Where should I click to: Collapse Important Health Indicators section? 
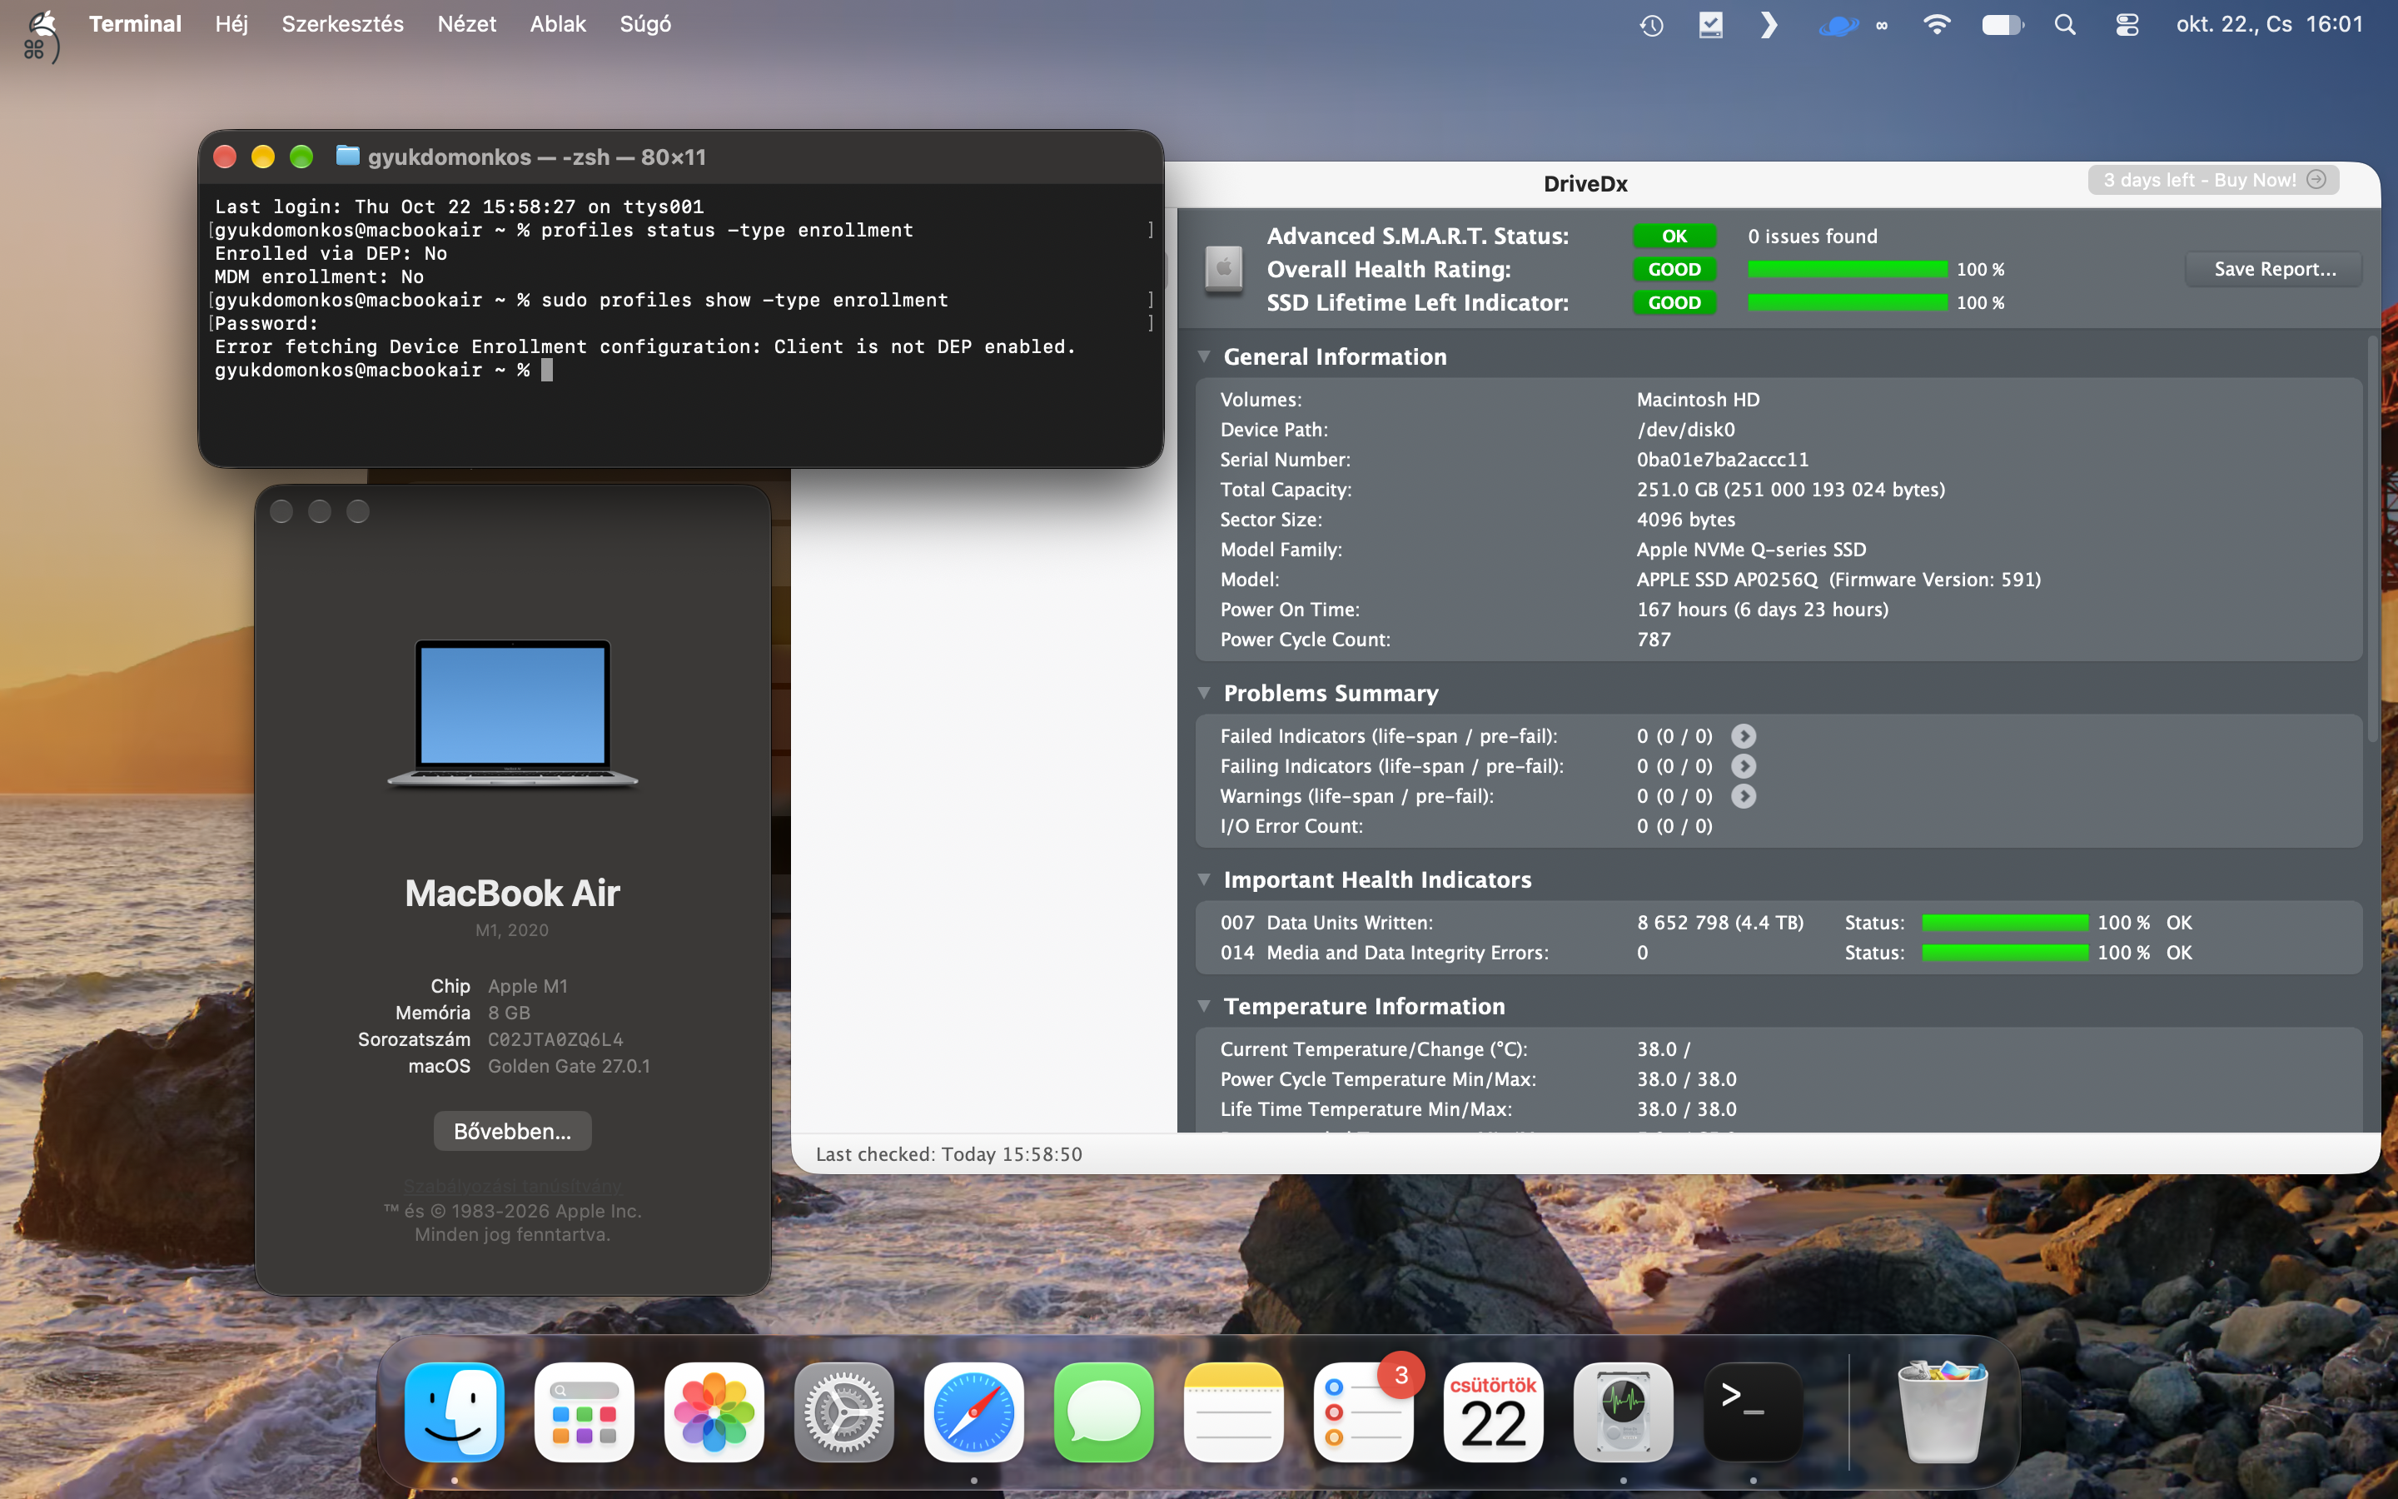[x=1204, y=879]
